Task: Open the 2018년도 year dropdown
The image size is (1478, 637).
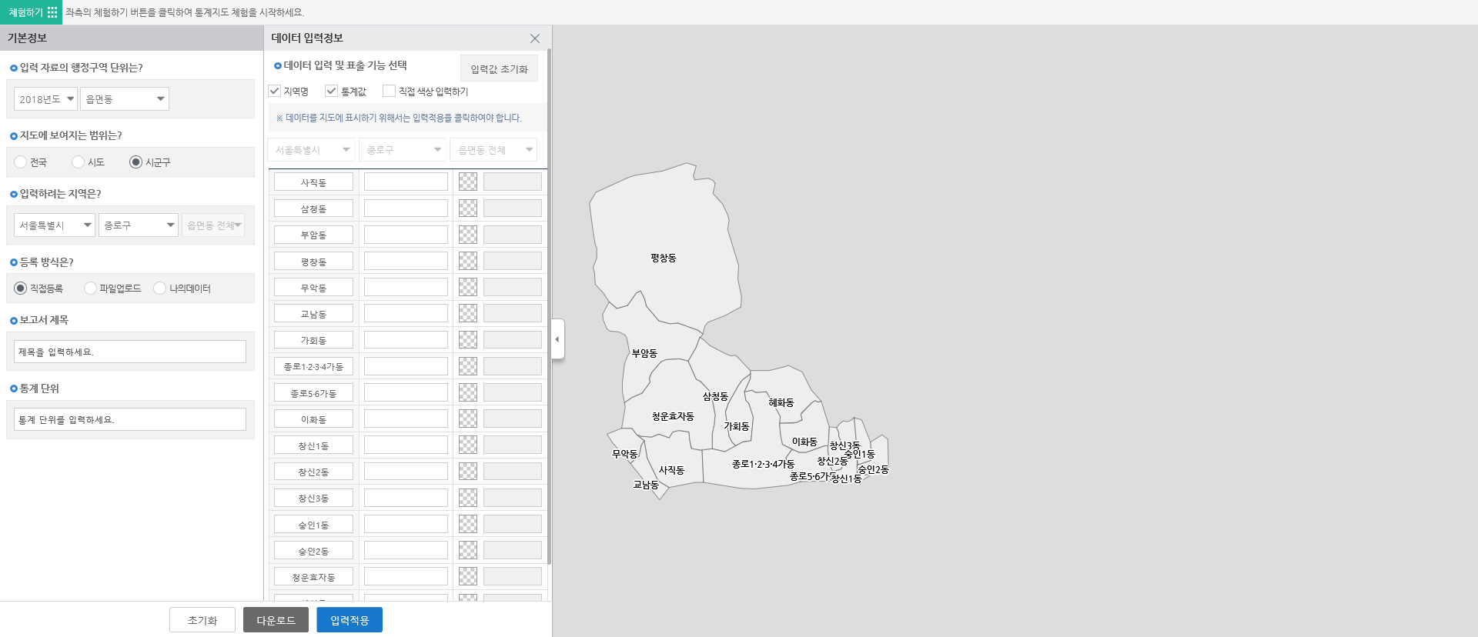Action: (45, 99)
